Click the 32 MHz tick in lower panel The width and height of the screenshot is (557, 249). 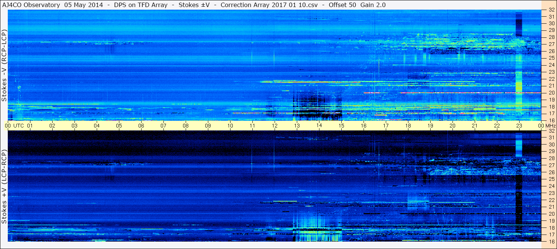pyautogui.click(x=551, y=131)
